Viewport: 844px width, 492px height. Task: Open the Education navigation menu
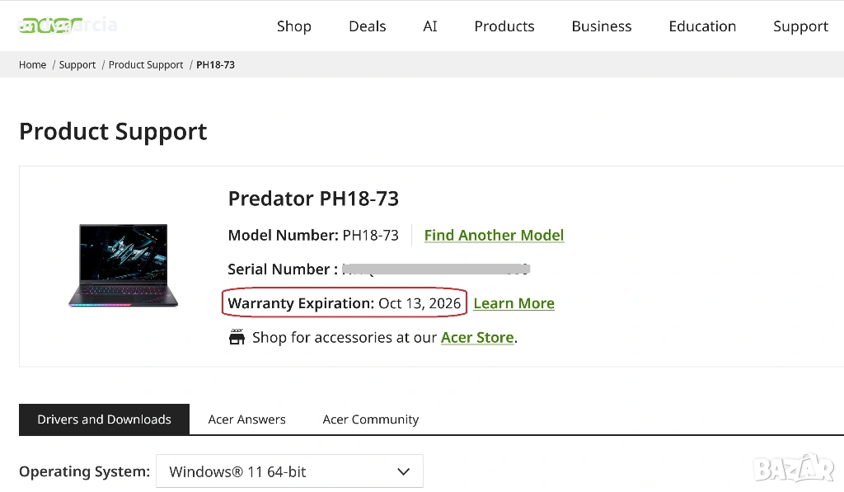tap(702, 26)
